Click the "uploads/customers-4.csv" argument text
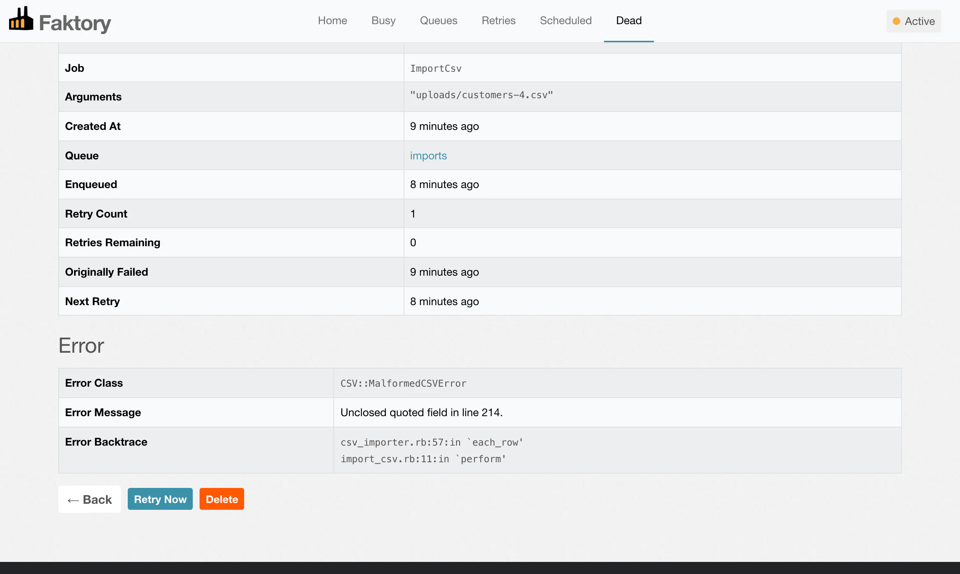The image size is (960, 574). click(482, 95)
